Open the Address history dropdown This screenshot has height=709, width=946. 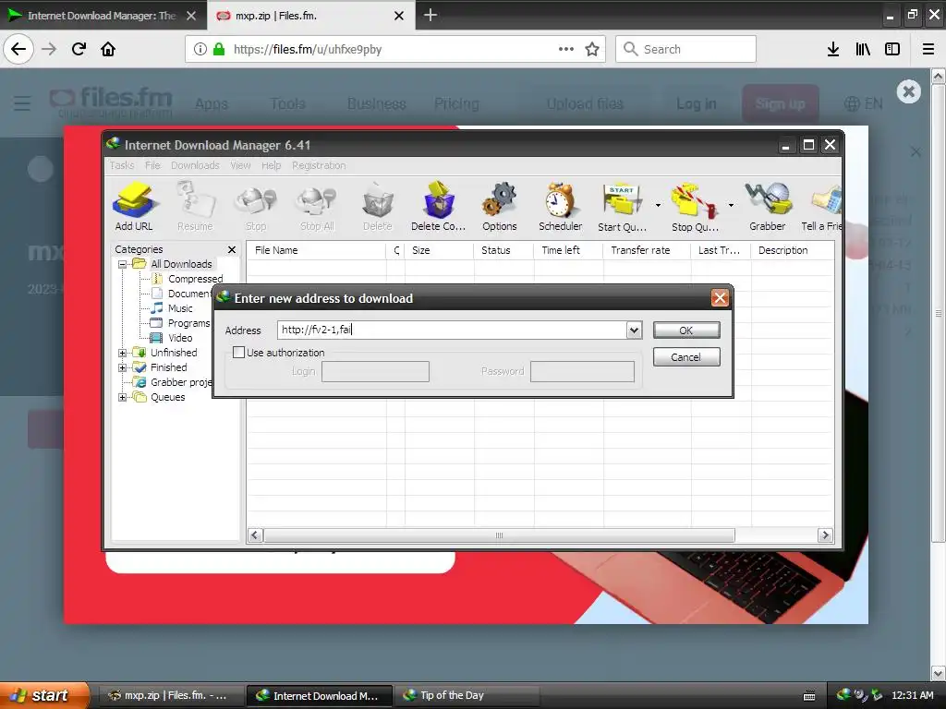pos(634,330)
